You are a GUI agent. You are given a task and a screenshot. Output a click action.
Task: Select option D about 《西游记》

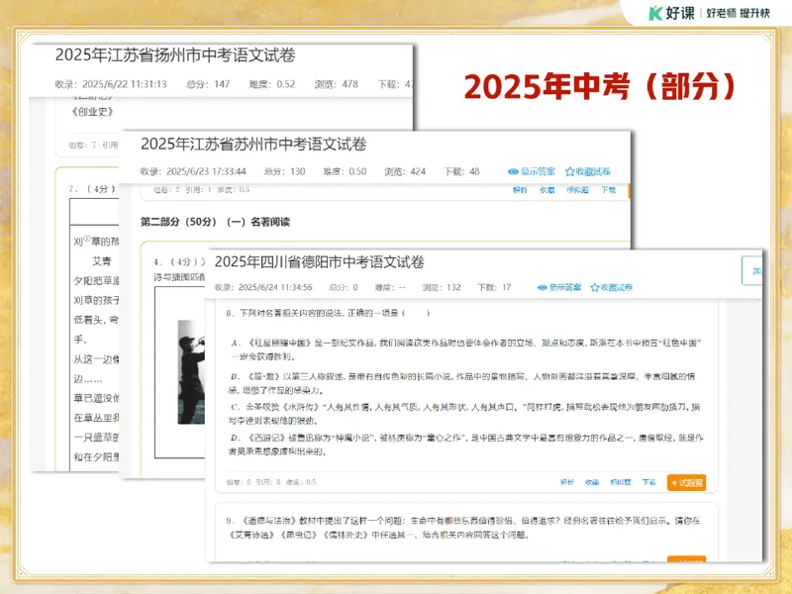465,444
